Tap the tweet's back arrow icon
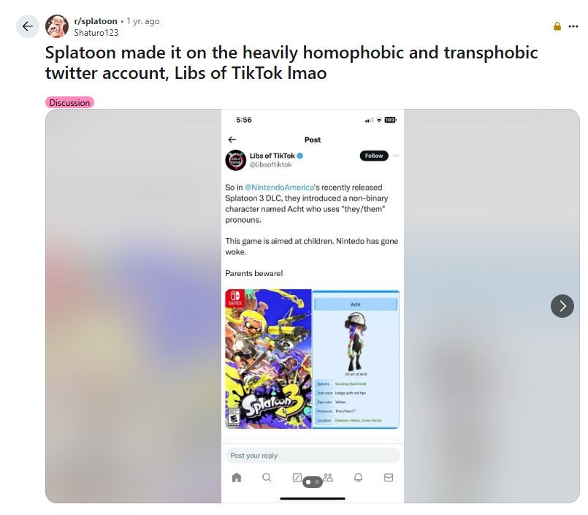 [232, 140]
